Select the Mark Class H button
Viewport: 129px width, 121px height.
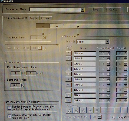68,90
